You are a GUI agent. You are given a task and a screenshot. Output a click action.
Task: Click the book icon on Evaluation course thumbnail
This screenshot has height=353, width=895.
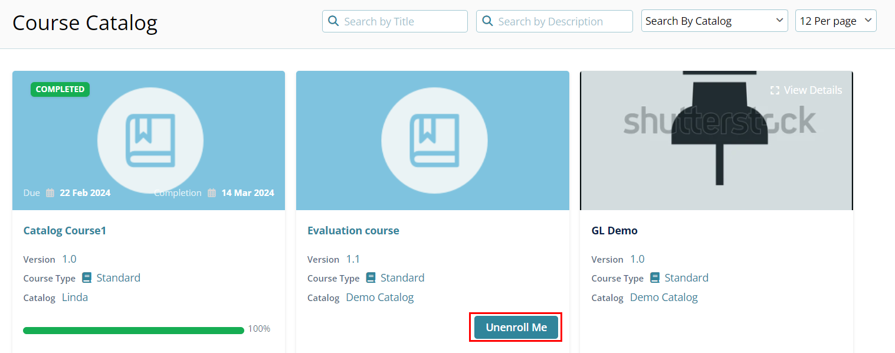434,140
